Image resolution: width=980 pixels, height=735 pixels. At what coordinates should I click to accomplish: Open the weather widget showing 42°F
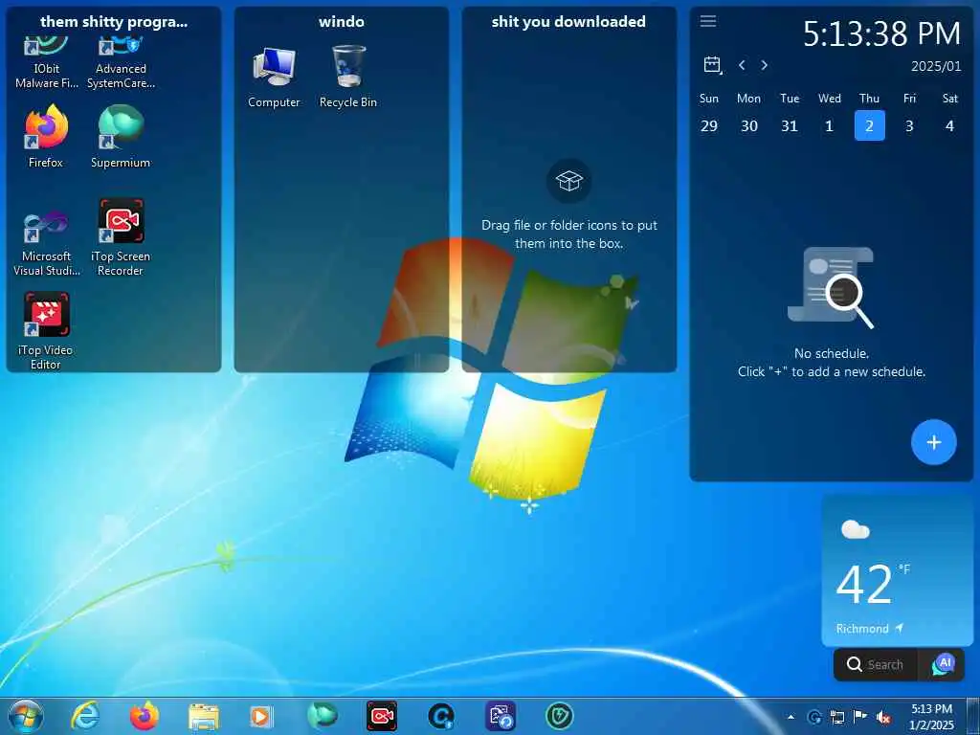tap(898, 570)
